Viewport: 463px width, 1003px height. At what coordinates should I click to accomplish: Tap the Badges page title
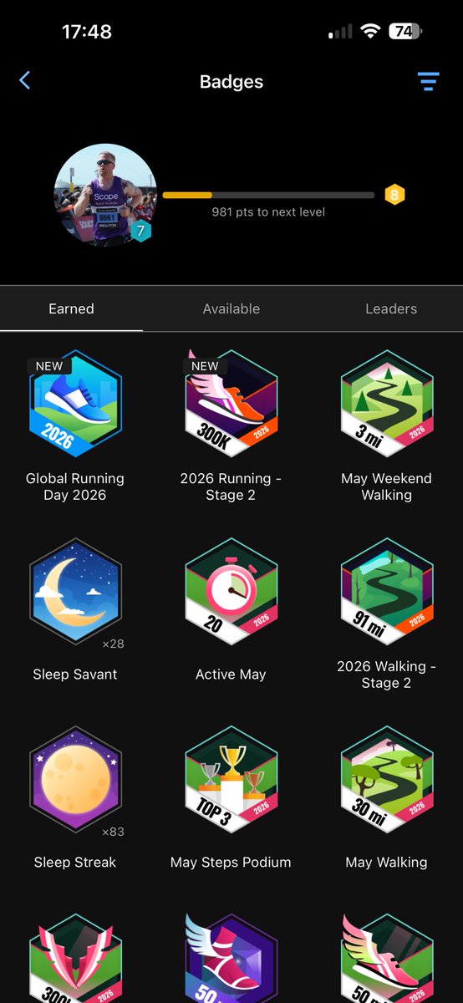(231, 82)
